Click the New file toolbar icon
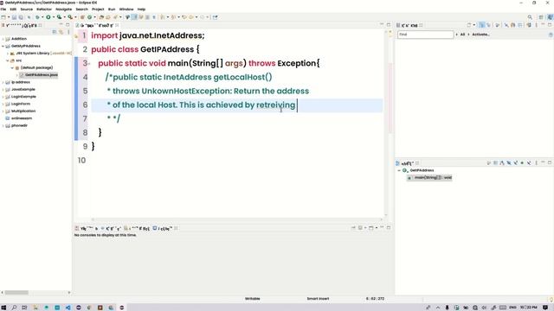This screenshot has height=311, width=554. point(3,17)
